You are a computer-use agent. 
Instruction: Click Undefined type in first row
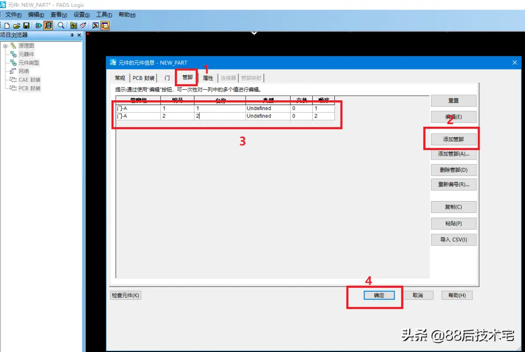coord(268,108)
